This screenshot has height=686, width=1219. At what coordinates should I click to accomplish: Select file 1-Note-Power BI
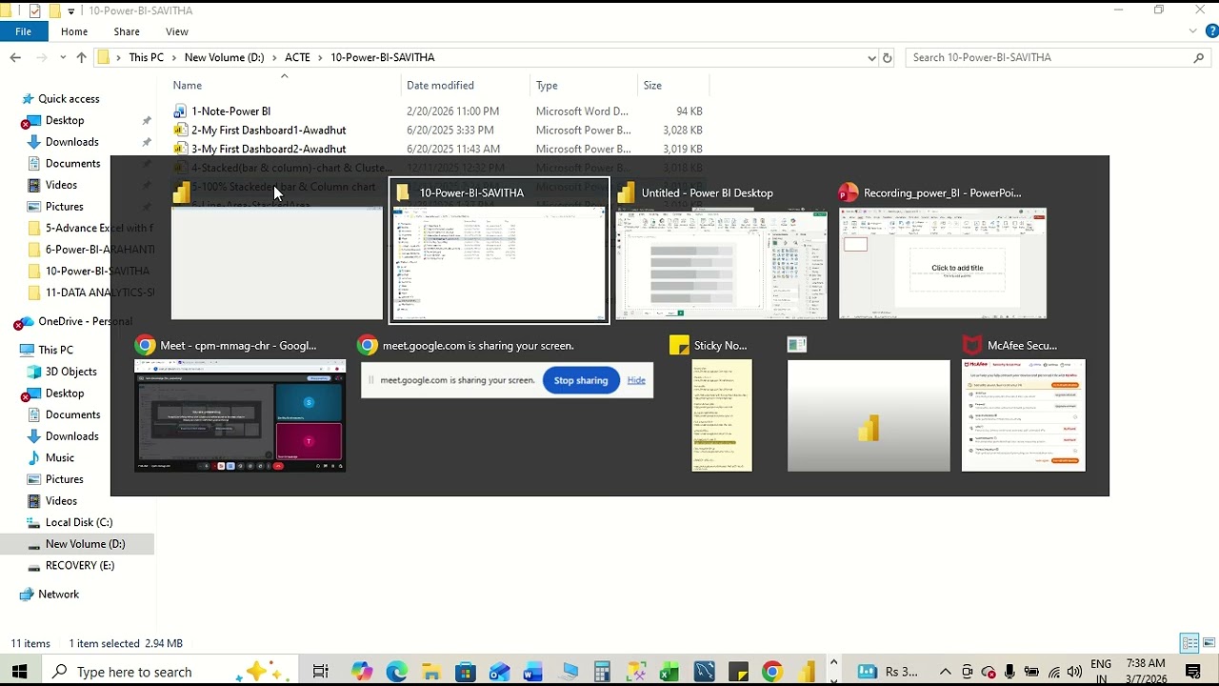point(230,111)
